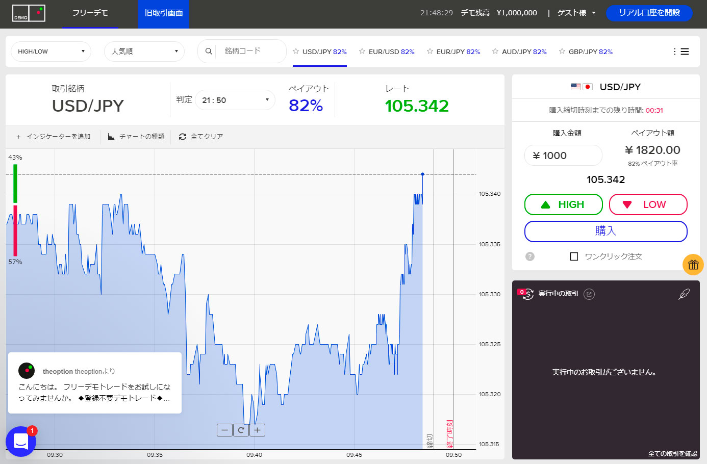Screen dimensions: 707x464
Task: Open the chat bubble widget
Action: 21,442
